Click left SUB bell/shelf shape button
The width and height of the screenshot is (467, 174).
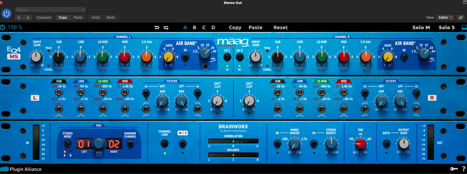(x=59, y=109)
